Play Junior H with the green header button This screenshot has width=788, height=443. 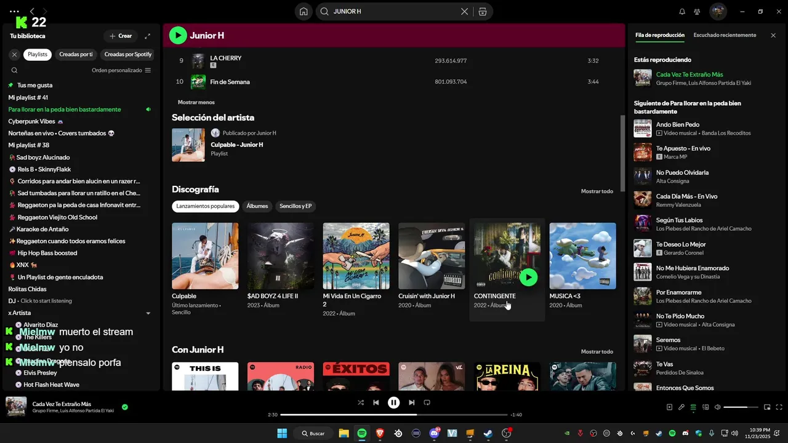click(x=178, y=36)
